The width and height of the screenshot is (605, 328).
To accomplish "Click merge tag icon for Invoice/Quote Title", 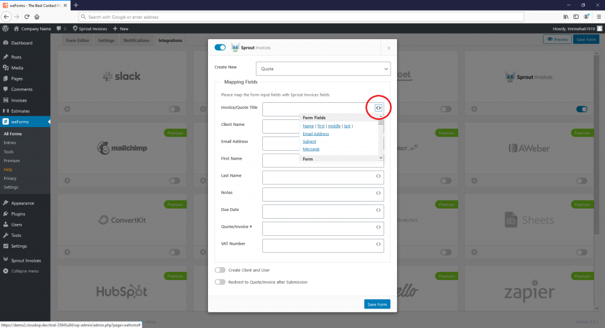I will click(378, 108).
